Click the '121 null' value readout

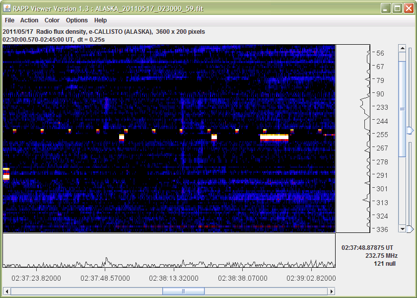[x=385, y=264]
